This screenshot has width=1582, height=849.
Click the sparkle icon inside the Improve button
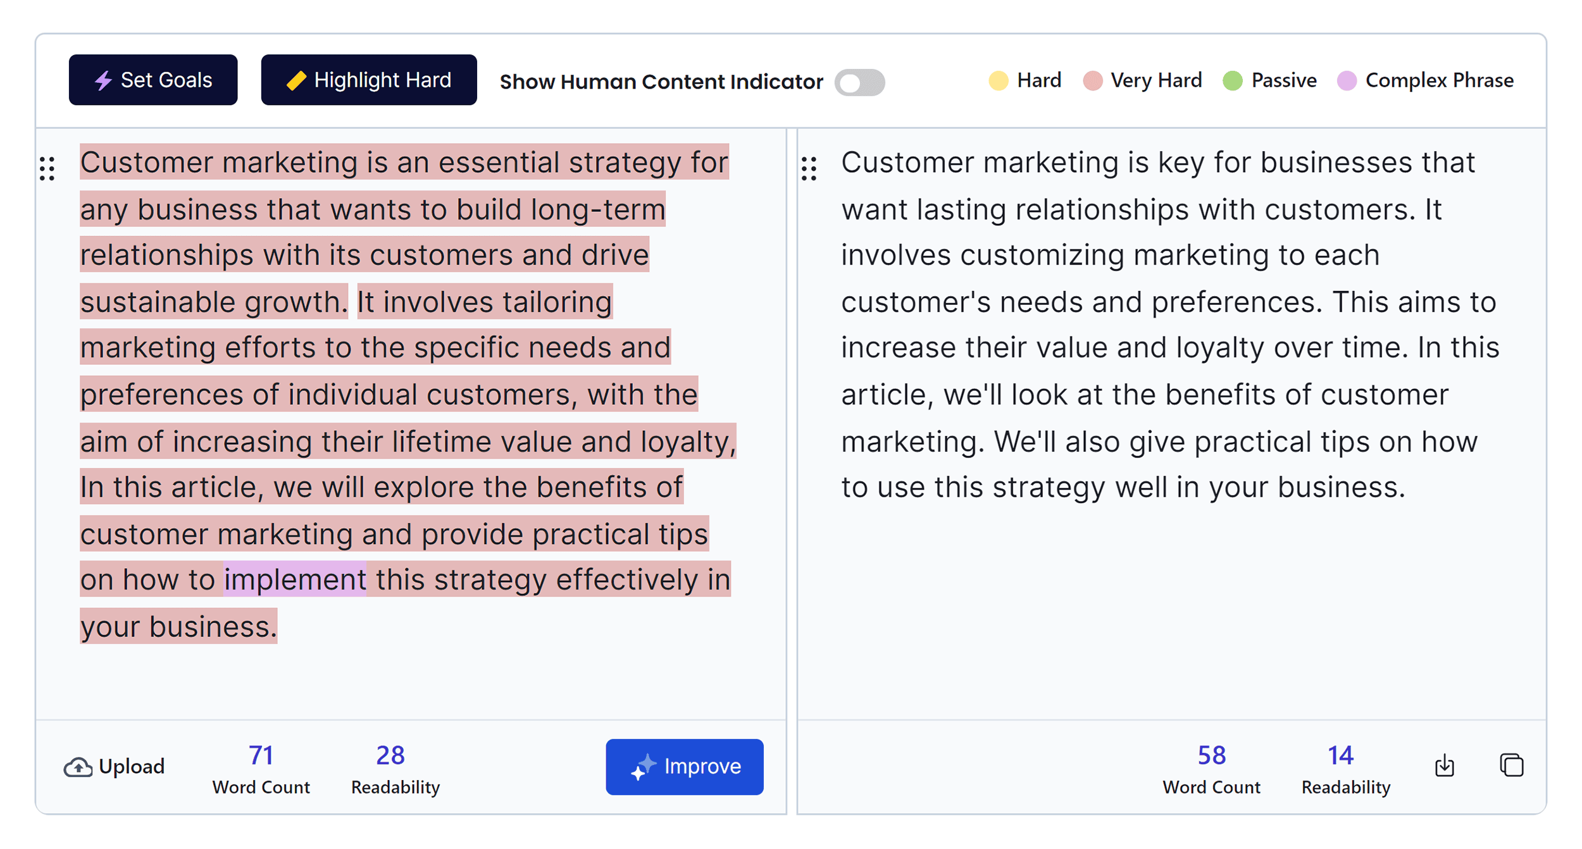point(643,766)
